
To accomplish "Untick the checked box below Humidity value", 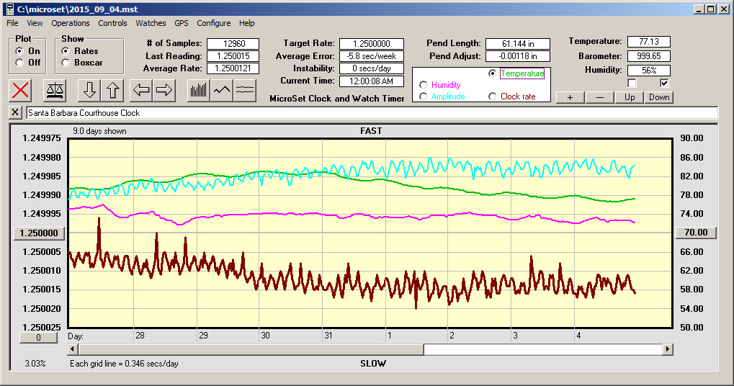I will (x=664, y=84).
